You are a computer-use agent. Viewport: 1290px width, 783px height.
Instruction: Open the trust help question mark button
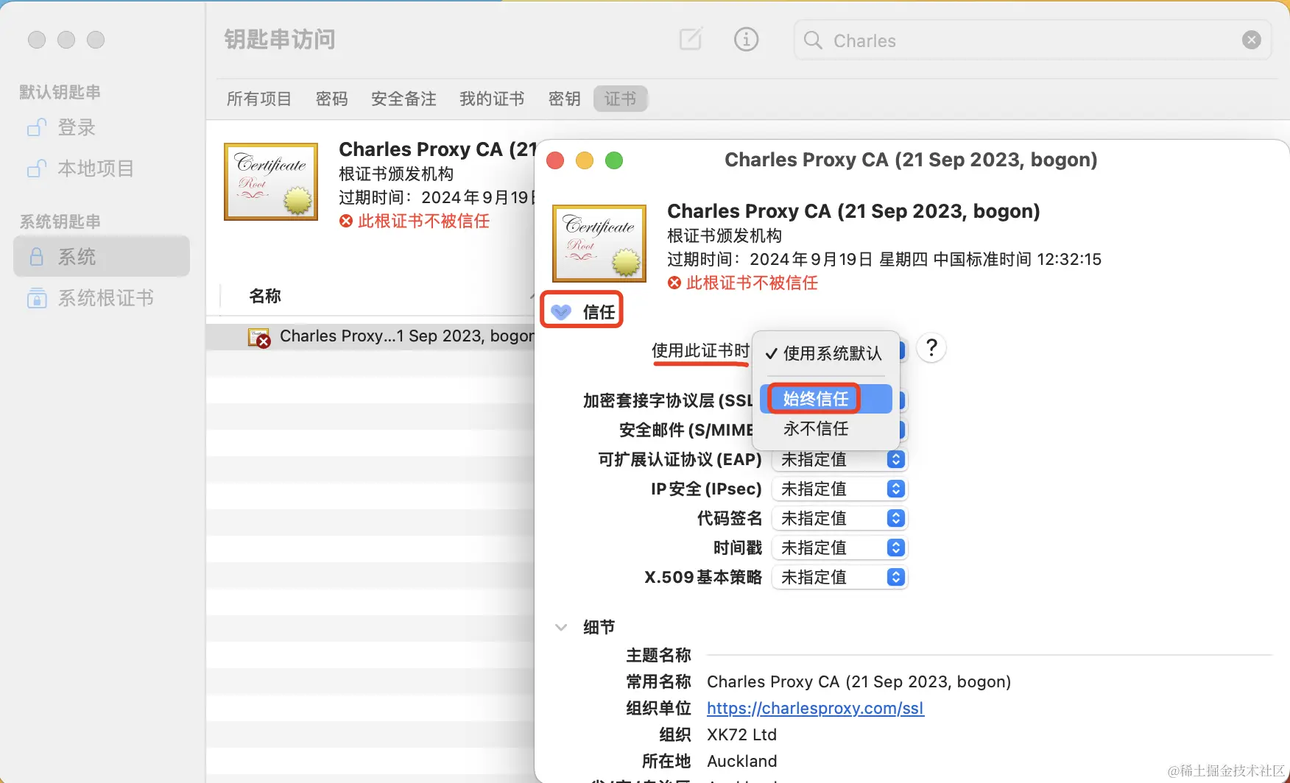pos(931,347)
